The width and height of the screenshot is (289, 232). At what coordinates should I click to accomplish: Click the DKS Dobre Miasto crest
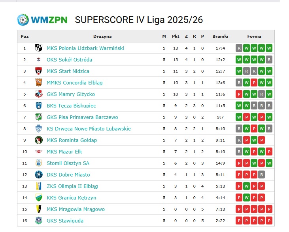[x=39, y=174]
